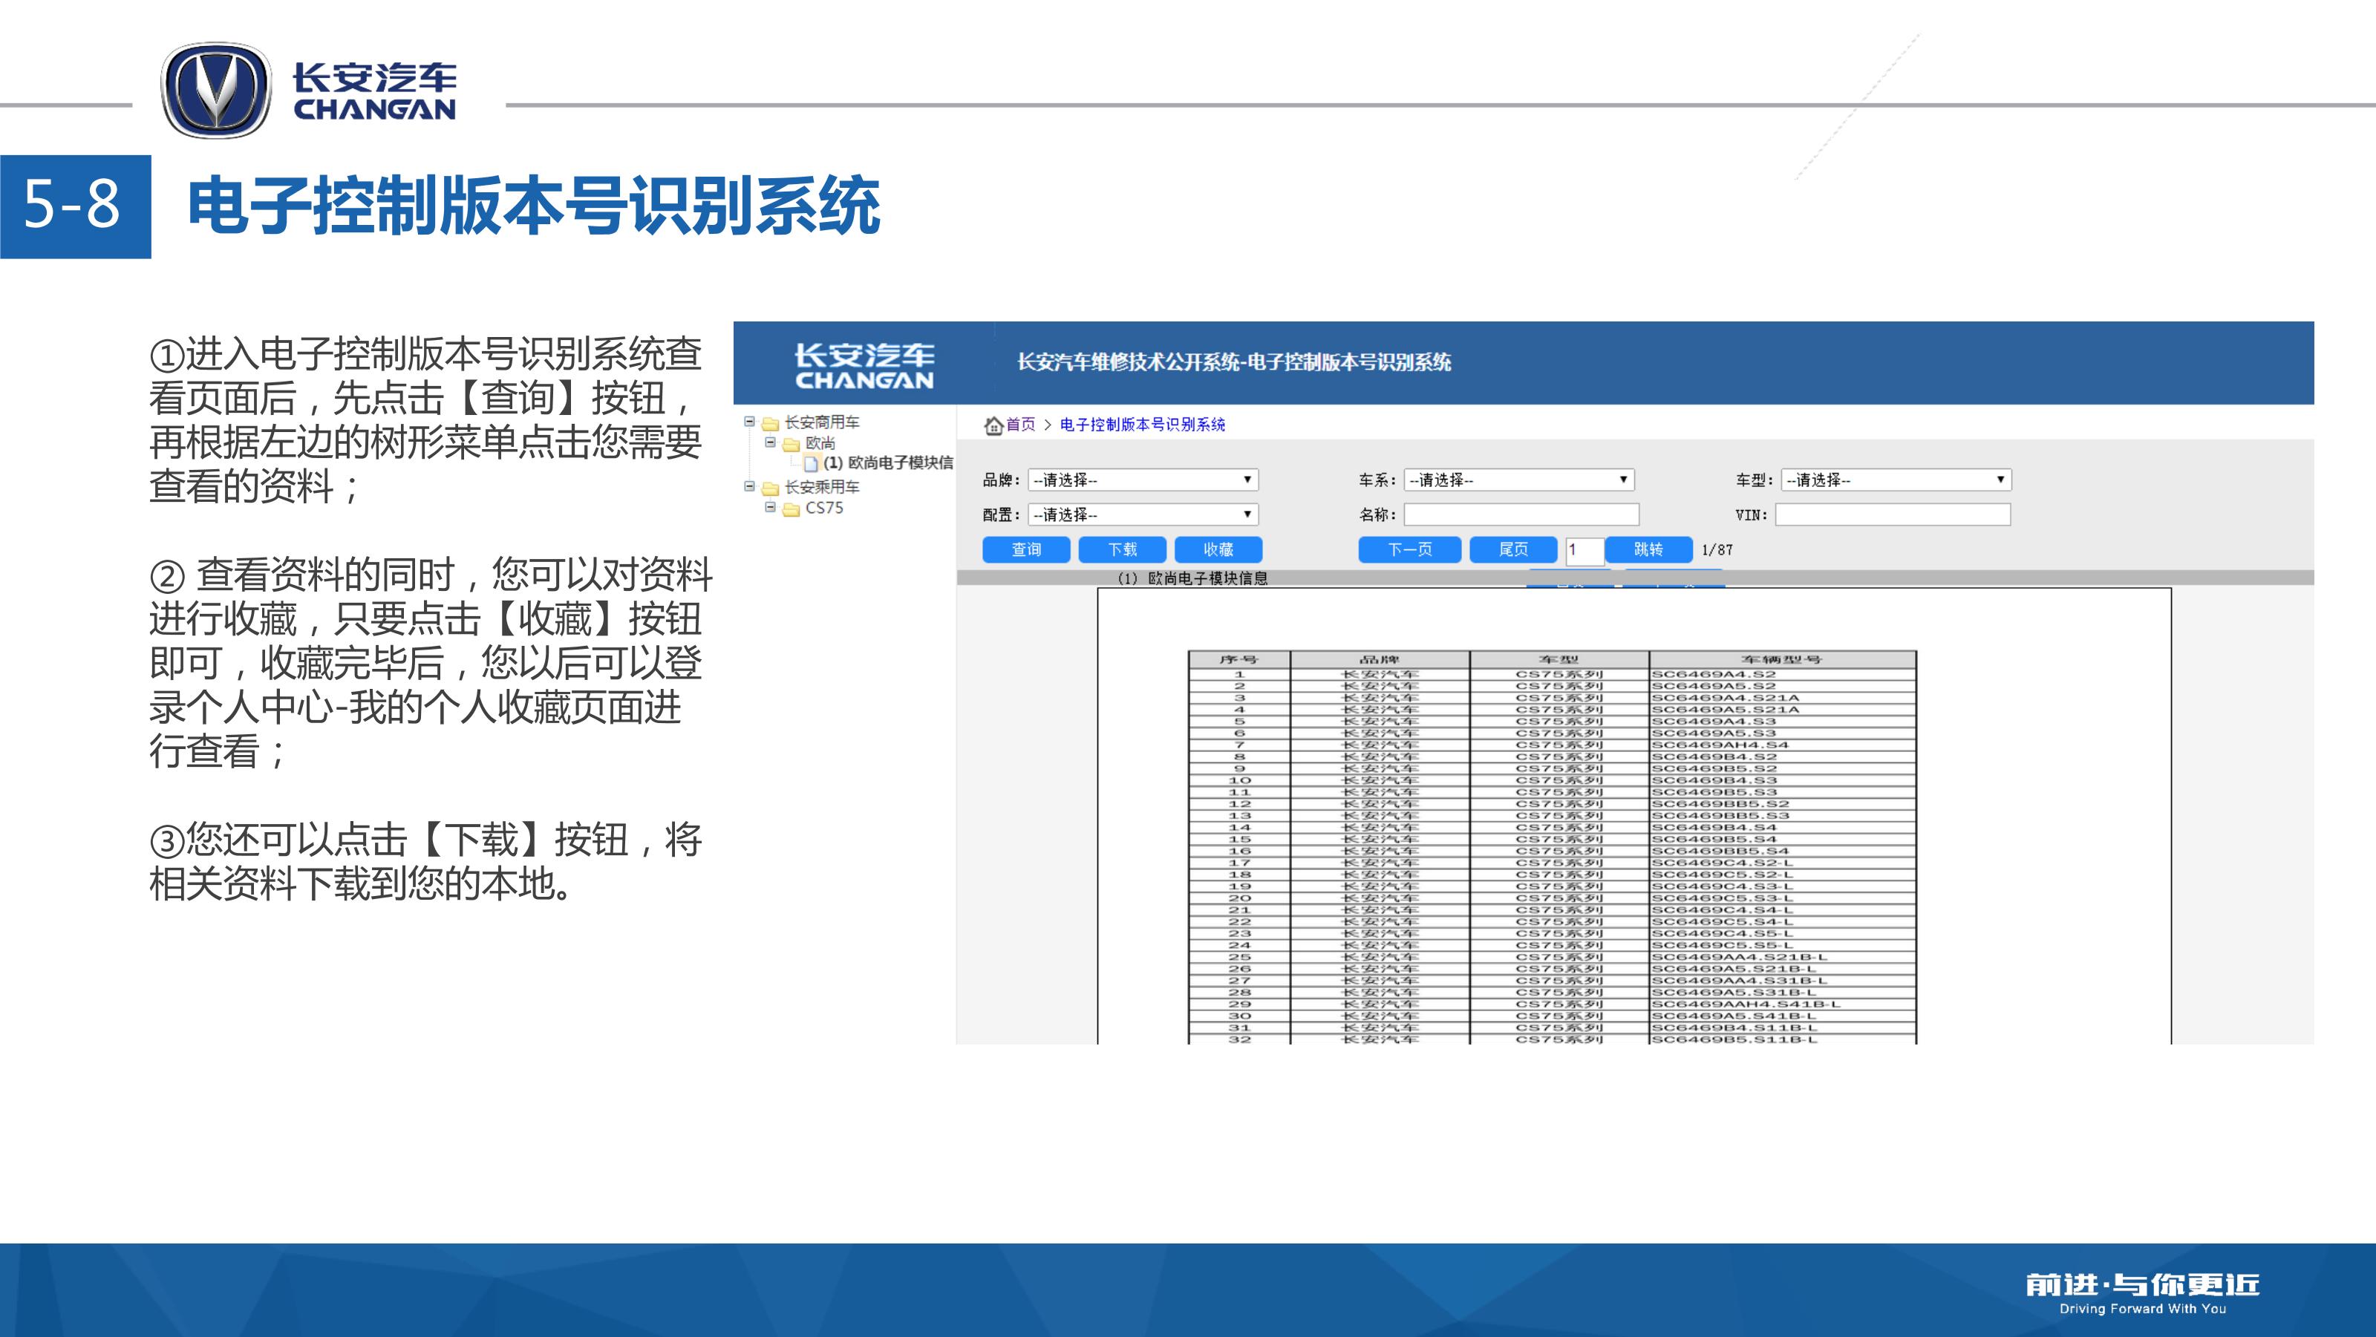Image resolution: width=2376 pixels, height=1337 pixels.
Task: Click the Changan logo in blue header
Action: point(864,365)
